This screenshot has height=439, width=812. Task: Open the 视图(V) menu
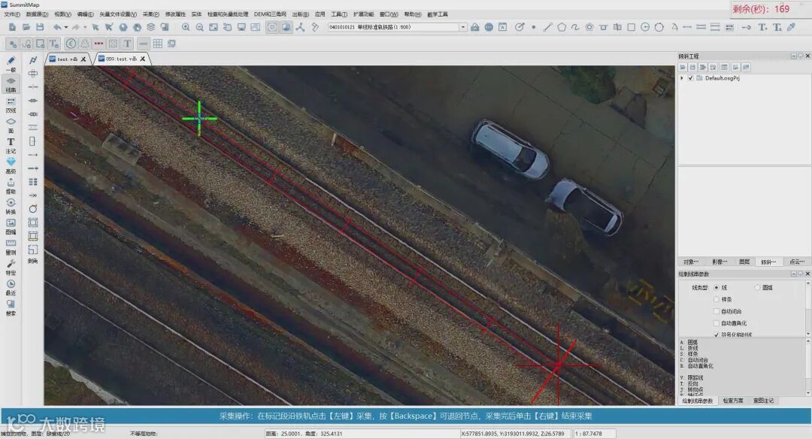coord(62,14)
